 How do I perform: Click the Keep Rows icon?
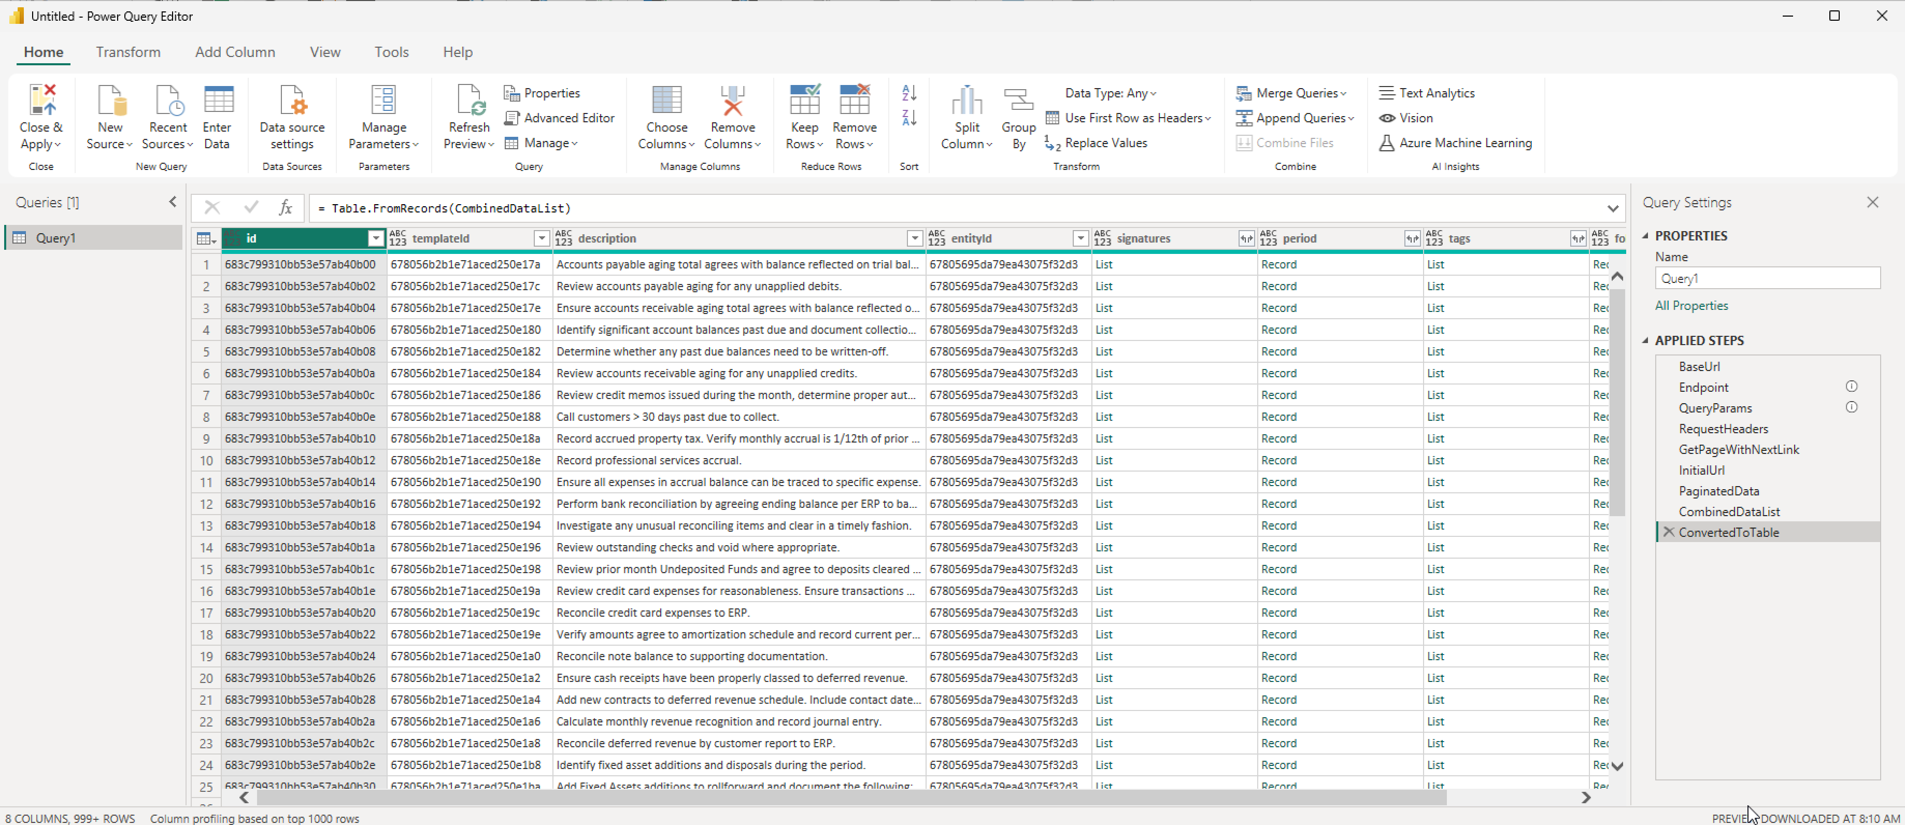click(805, 100)
